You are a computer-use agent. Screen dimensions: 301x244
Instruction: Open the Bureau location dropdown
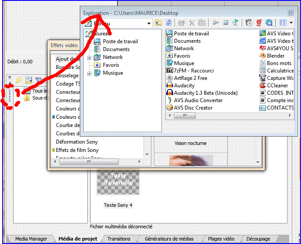pyautogui.click(x=149, y=24)
